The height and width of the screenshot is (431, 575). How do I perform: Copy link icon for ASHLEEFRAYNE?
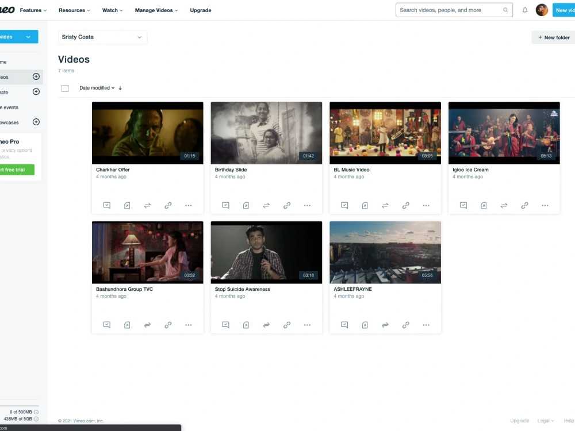pyautogui.click(x=405, y=325)
